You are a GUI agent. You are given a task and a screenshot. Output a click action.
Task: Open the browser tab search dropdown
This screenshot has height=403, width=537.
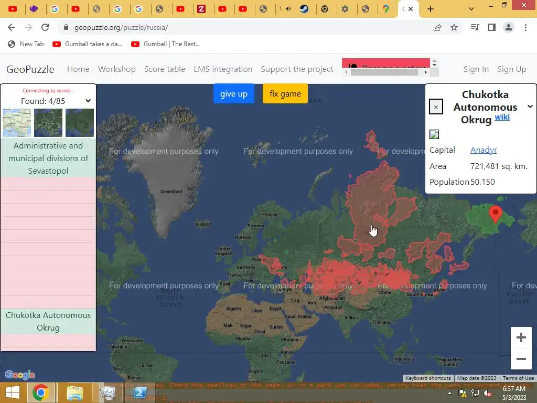(x=471, y=9)
